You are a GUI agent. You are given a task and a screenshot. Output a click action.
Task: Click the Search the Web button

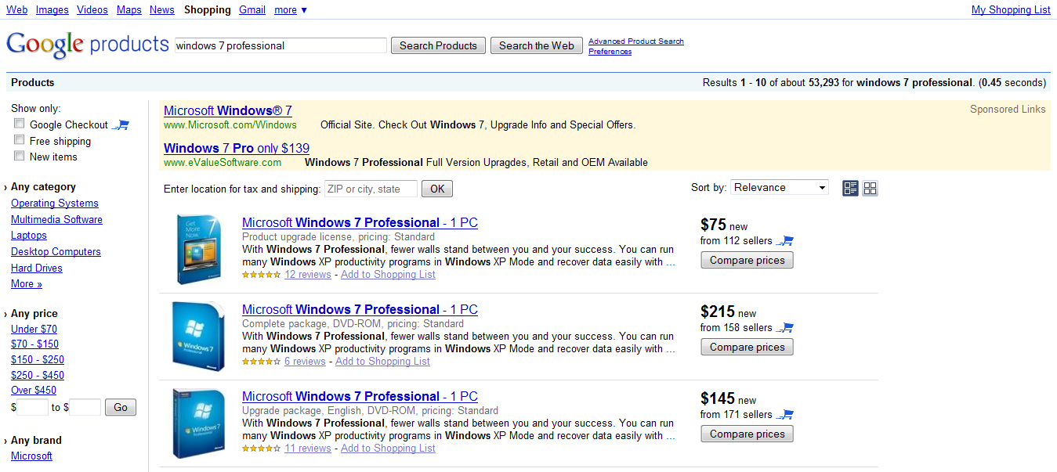[x=537, y=45]
